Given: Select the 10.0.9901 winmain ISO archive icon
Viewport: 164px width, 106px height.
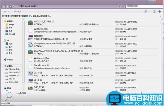Looking at the screenshot, I should [x=30, y=52].
